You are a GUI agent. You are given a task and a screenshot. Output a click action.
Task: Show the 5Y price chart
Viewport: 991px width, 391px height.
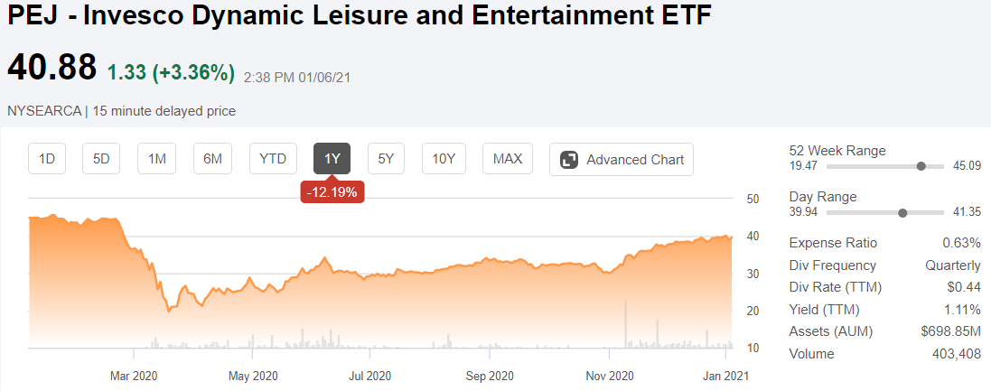click(x=386, y=159)
